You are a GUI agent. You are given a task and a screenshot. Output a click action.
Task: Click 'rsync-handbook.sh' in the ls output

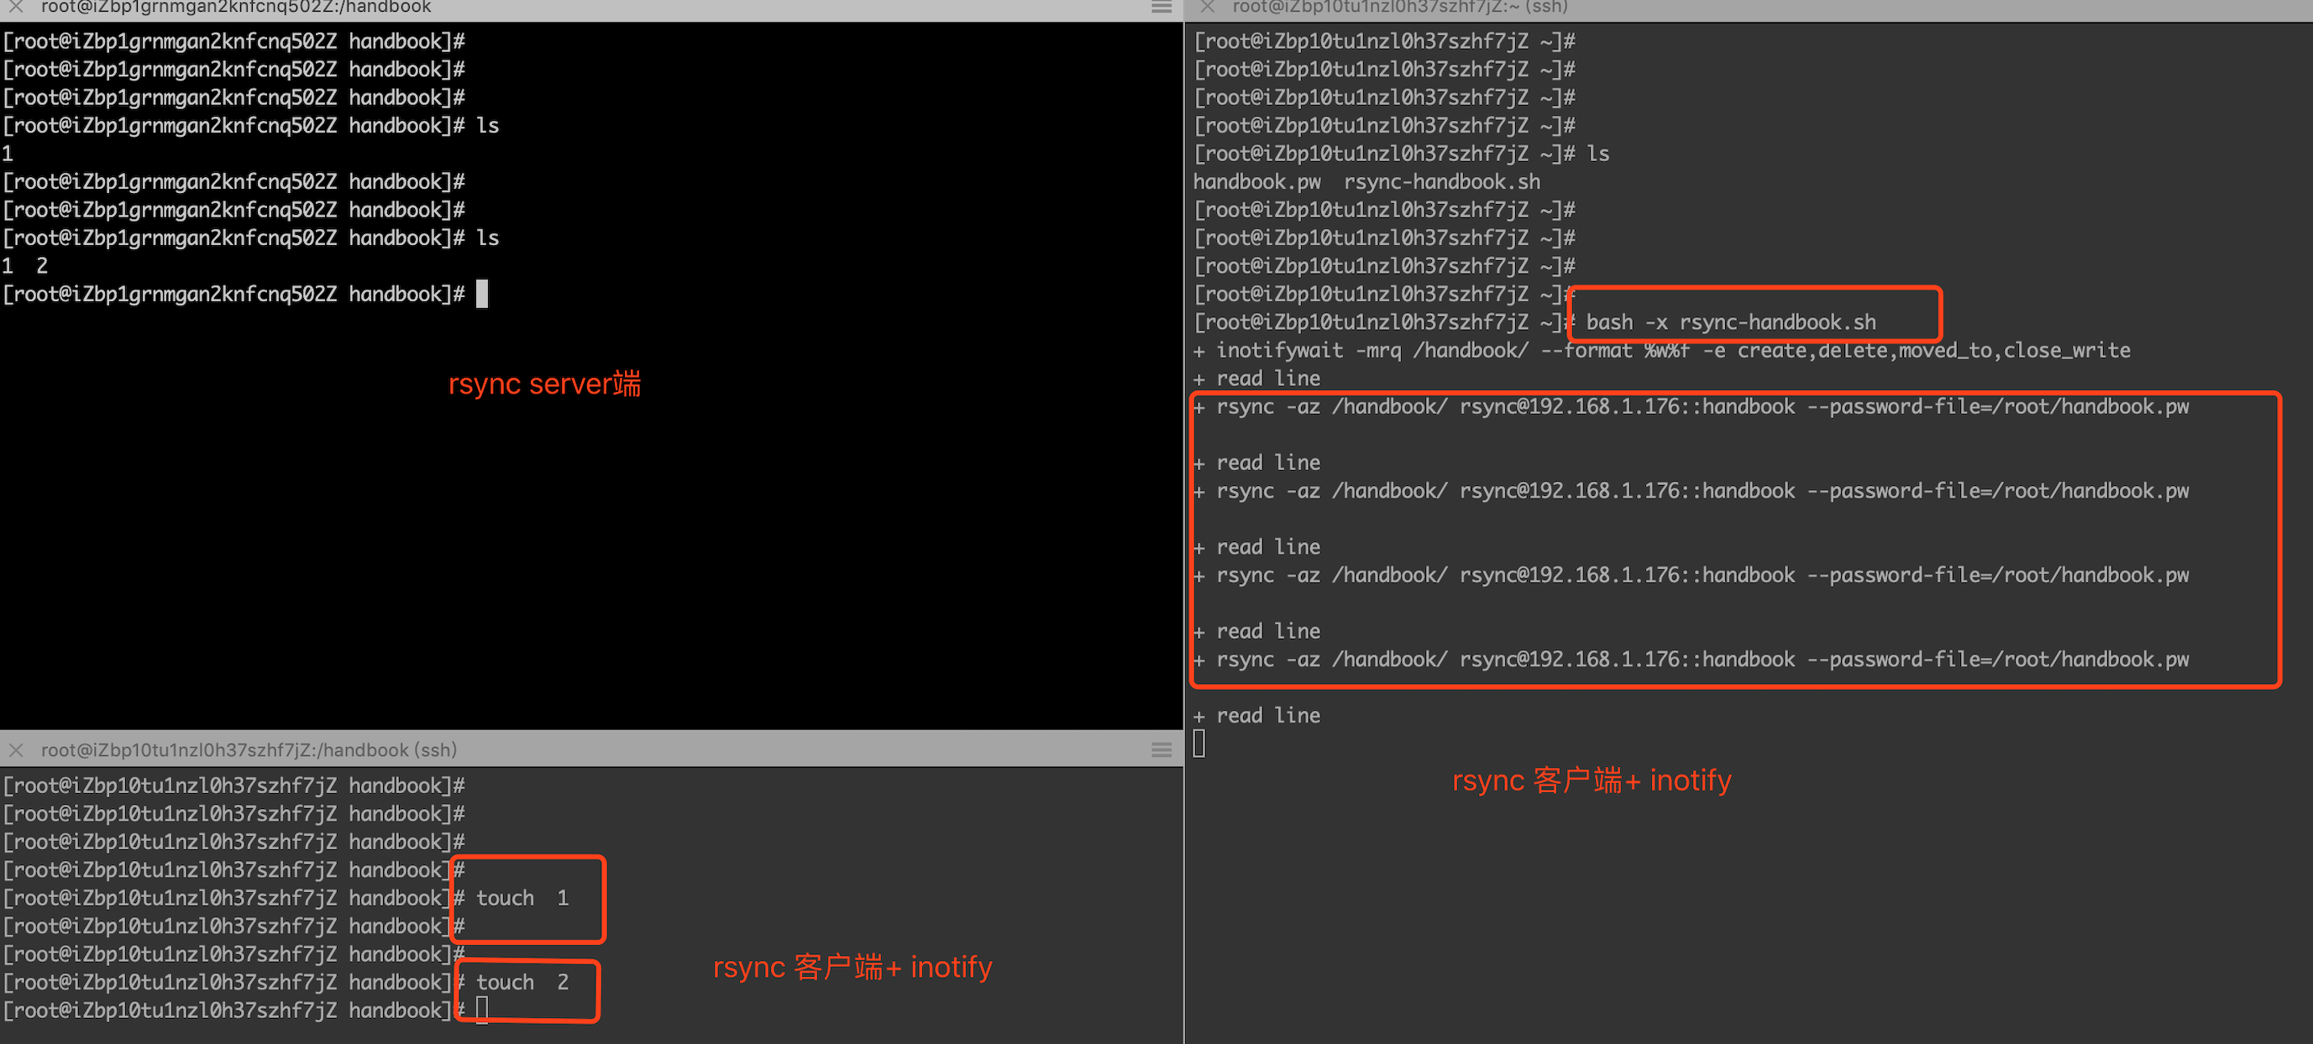tap(1441, 182)
